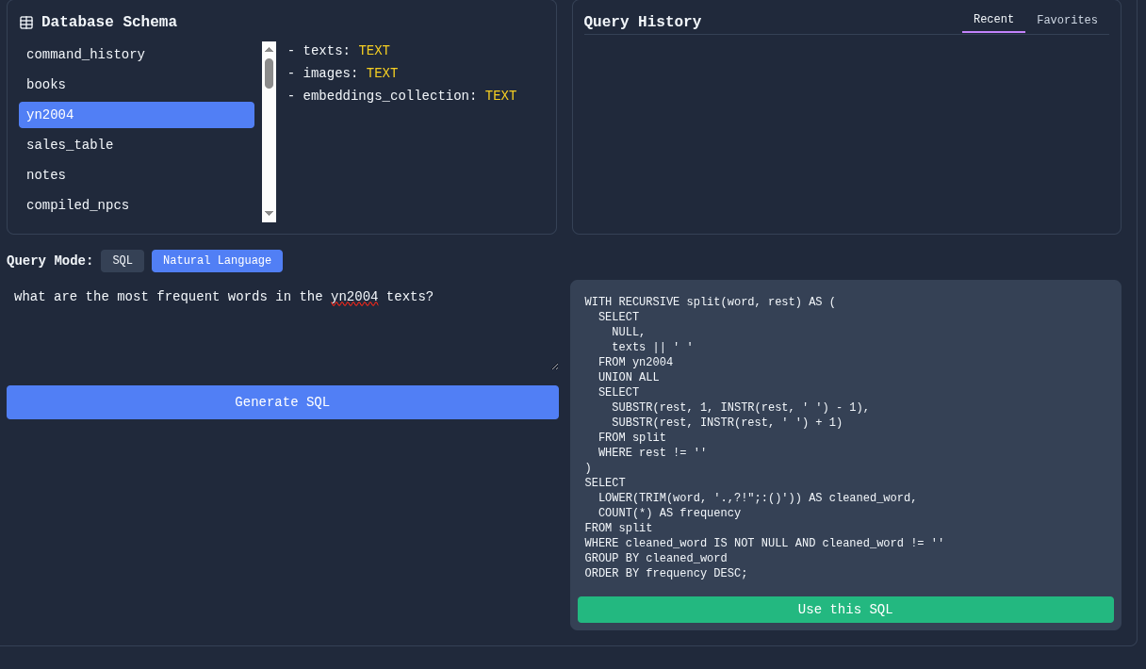Switch to the Favorites tab
The image size is (1146, 669).
click(1067, 19)
